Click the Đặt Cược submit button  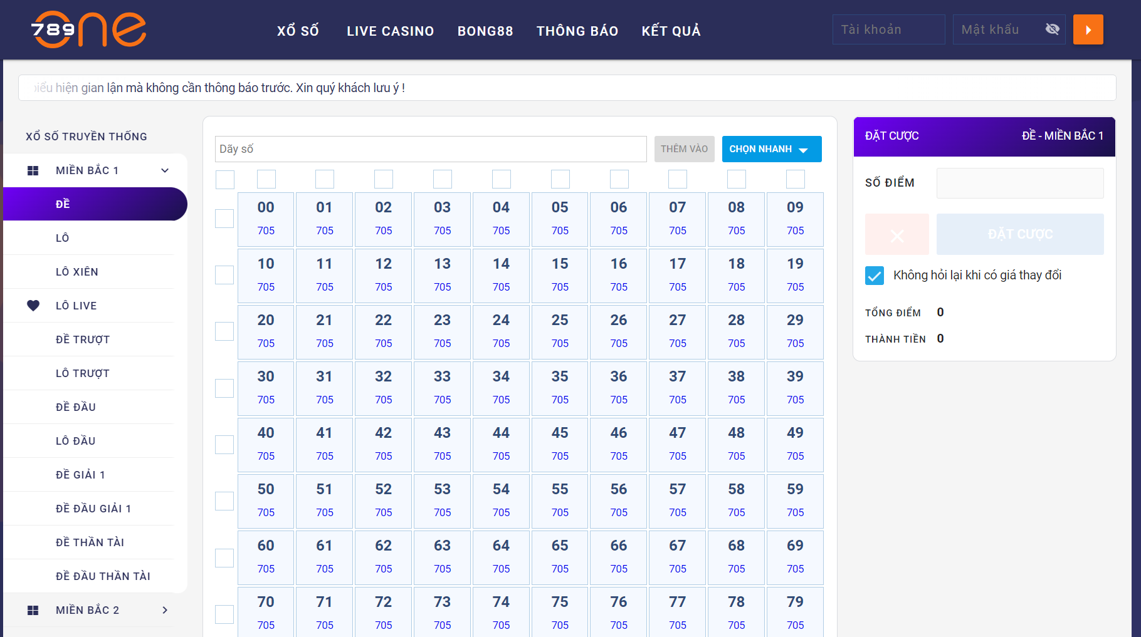coord(1020,234)
